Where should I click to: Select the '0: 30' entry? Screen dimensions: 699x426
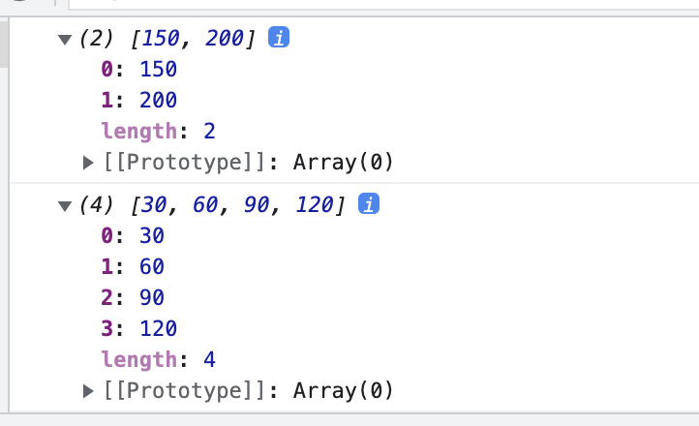tap(133, 235)
